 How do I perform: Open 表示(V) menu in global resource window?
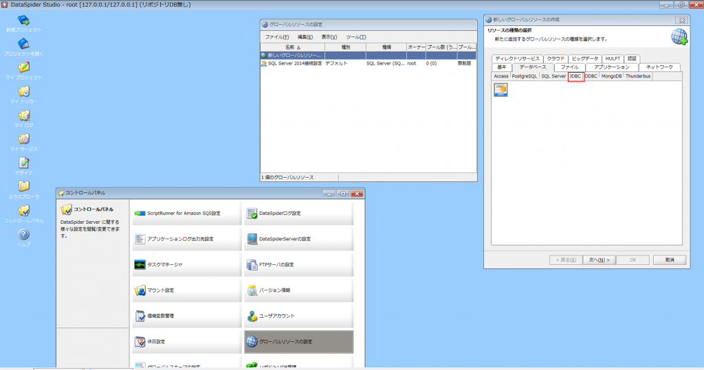point(329,37)
